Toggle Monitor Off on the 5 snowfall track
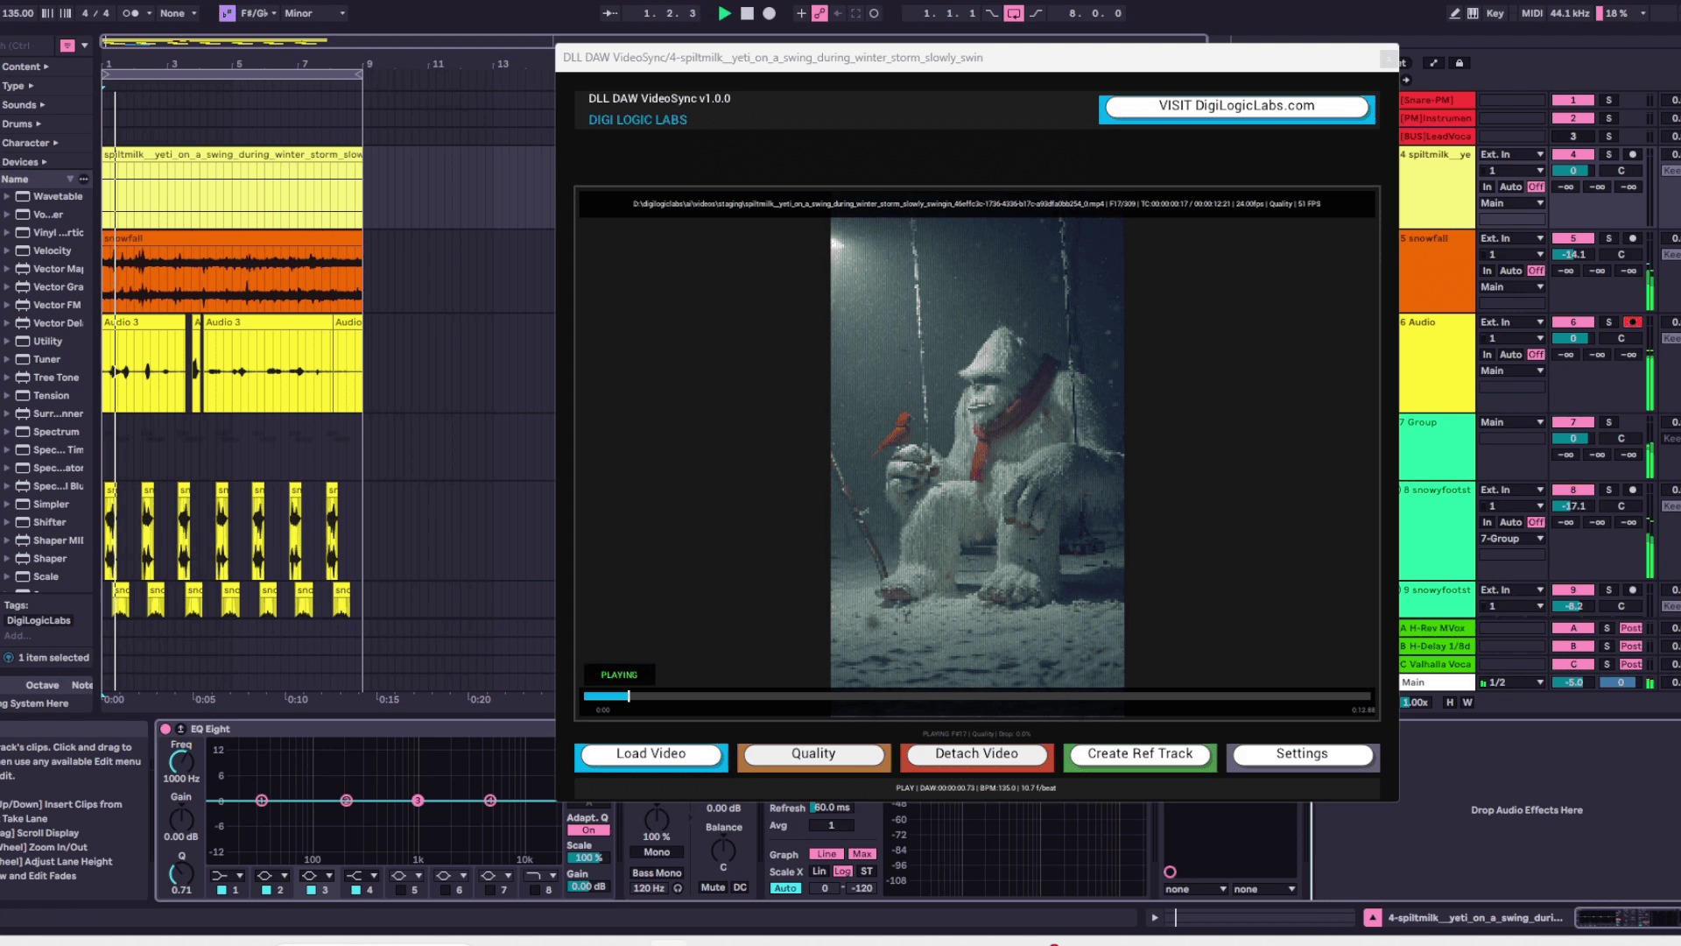 1536,271
